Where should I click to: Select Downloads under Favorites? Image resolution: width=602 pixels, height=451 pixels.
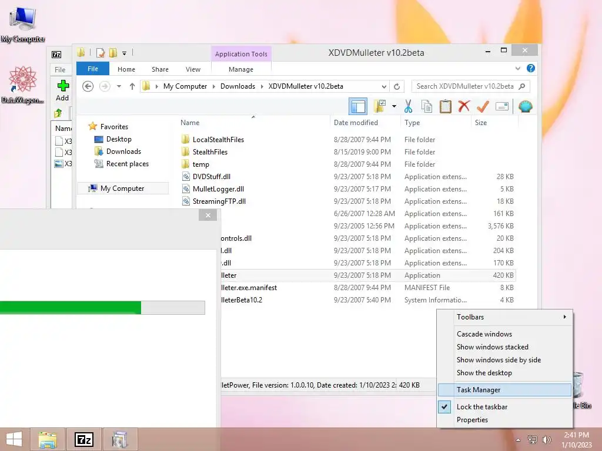pos(123,151)
